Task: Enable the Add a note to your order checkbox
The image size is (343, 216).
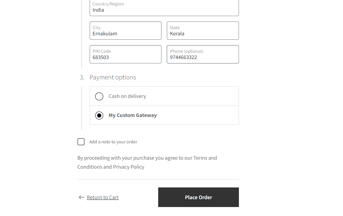Action: 81,142
